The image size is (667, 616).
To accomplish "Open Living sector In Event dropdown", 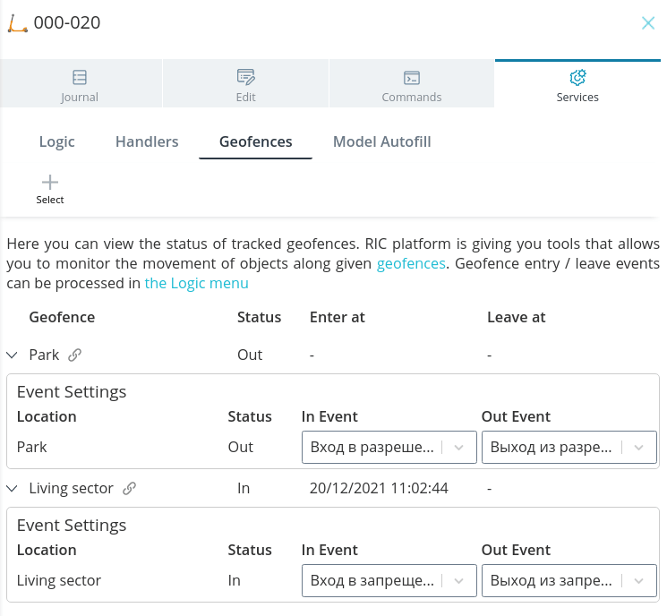I will click(x=389, y=581).
